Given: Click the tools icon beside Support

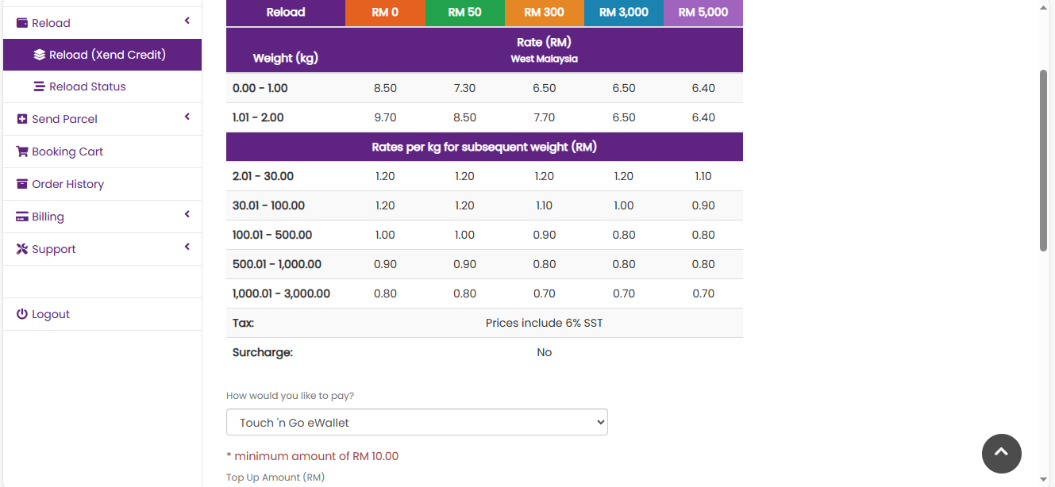Looking at the screenshot, I should pyautogui.click(x=22, y=249).
